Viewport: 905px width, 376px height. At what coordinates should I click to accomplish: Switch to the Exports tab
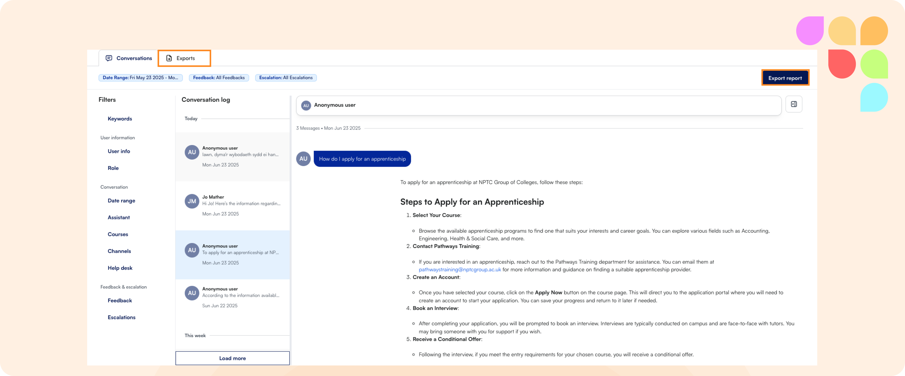point(185,58)
